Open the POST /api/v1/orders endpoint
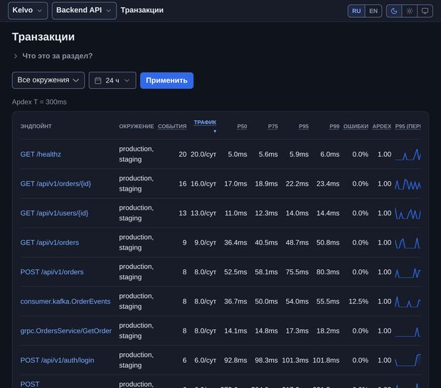441x388 pixels. point(52,272)
